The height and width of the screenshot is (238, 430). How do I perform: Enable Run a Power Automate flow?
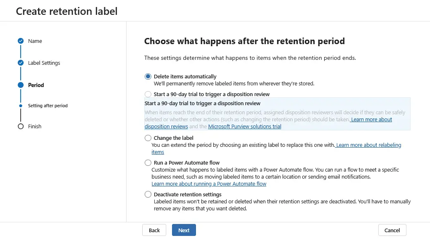(x=148, y=163)
